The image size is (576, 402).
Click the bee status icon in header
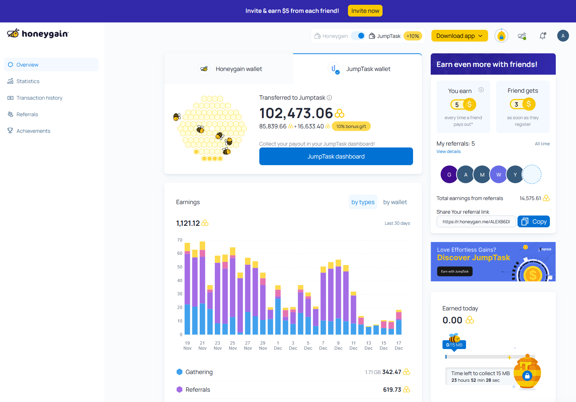[x=522, y=36]
